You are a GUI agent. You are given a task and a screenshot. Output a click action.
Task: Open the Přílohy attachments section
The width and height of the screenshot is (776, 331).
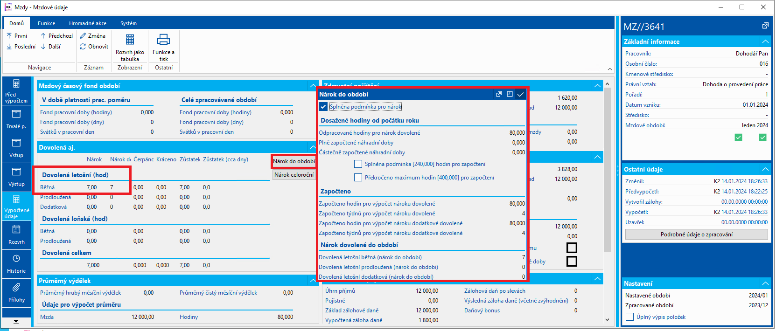[x=16, y=293]
